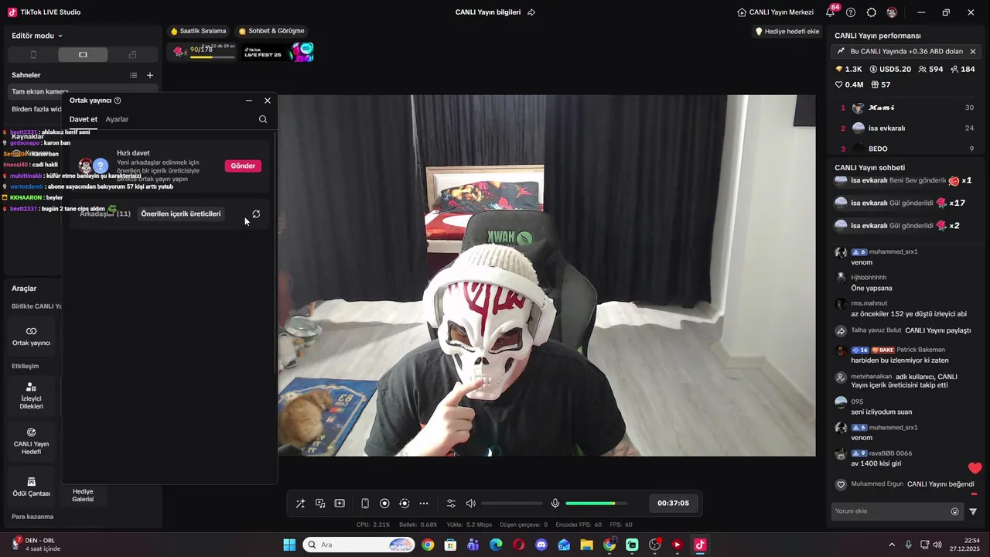Select Önerilen içerik üreticileri filter
The image size is (990, 557).
point(181,214)
